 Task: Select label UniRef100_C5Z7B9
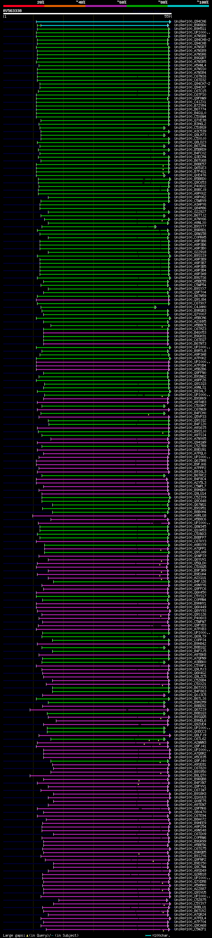coord(190,446)
